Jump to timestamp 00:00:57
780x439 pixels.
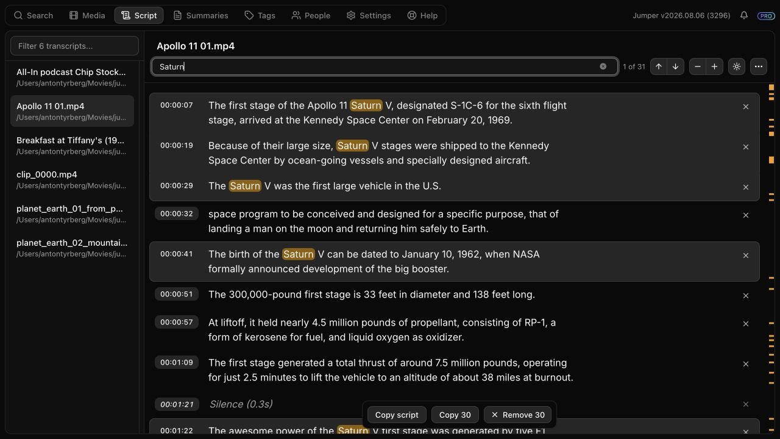click(177, 322)
